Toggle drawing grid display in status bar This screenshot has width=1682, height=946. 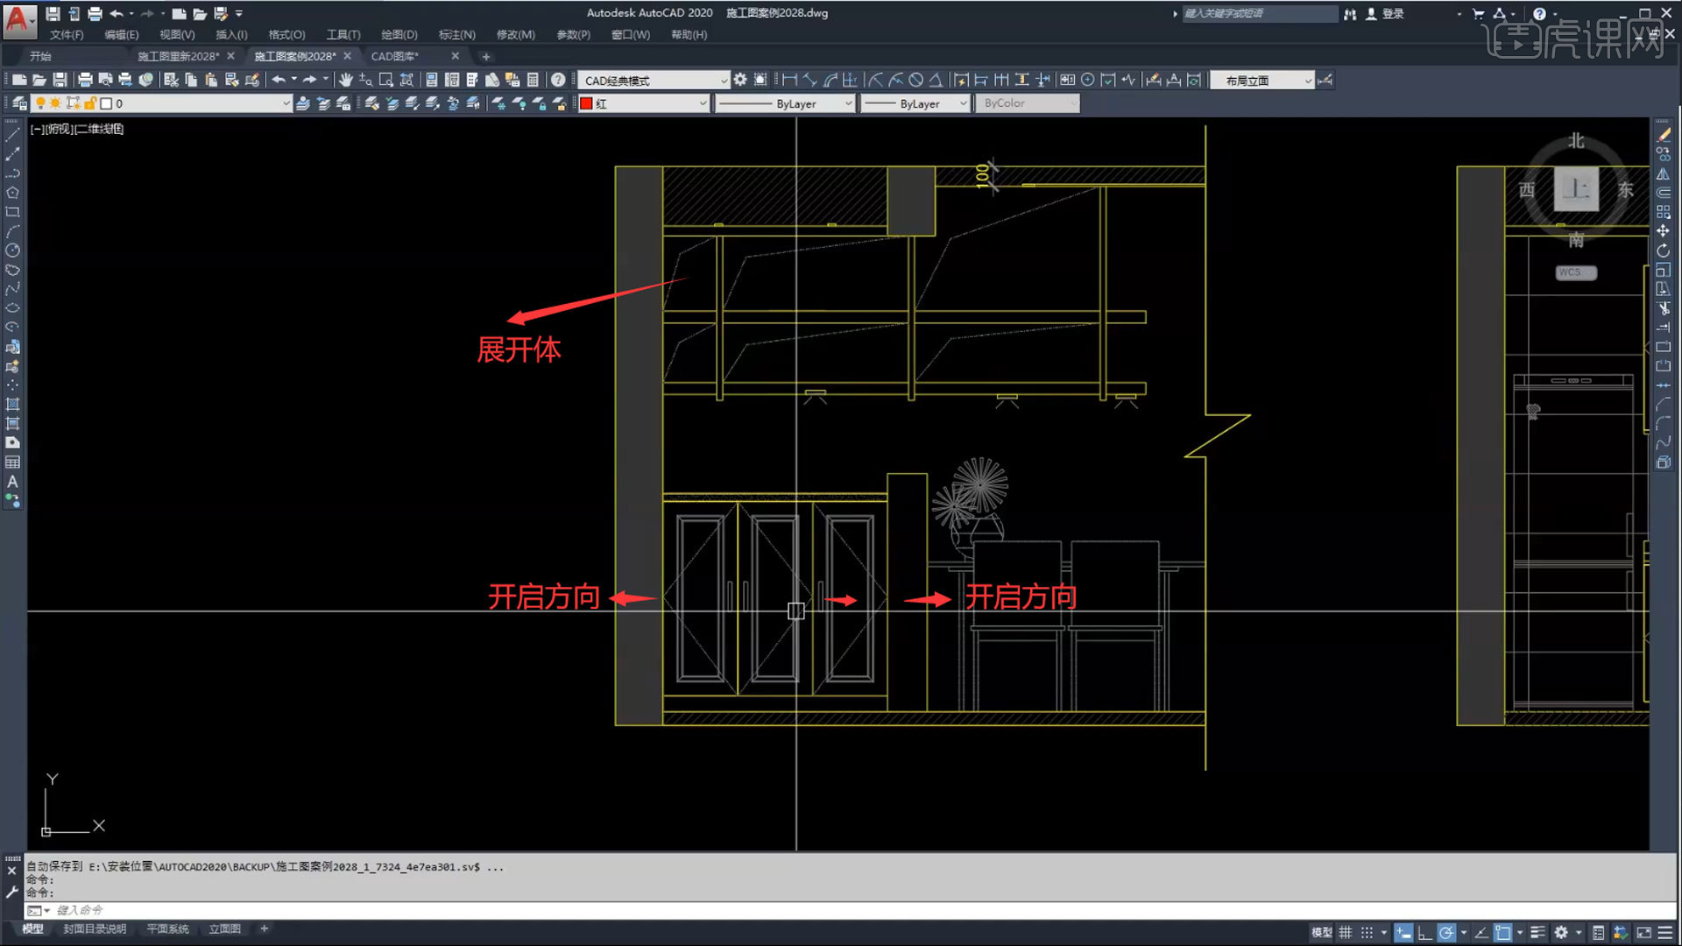[x=1346, y=933]
